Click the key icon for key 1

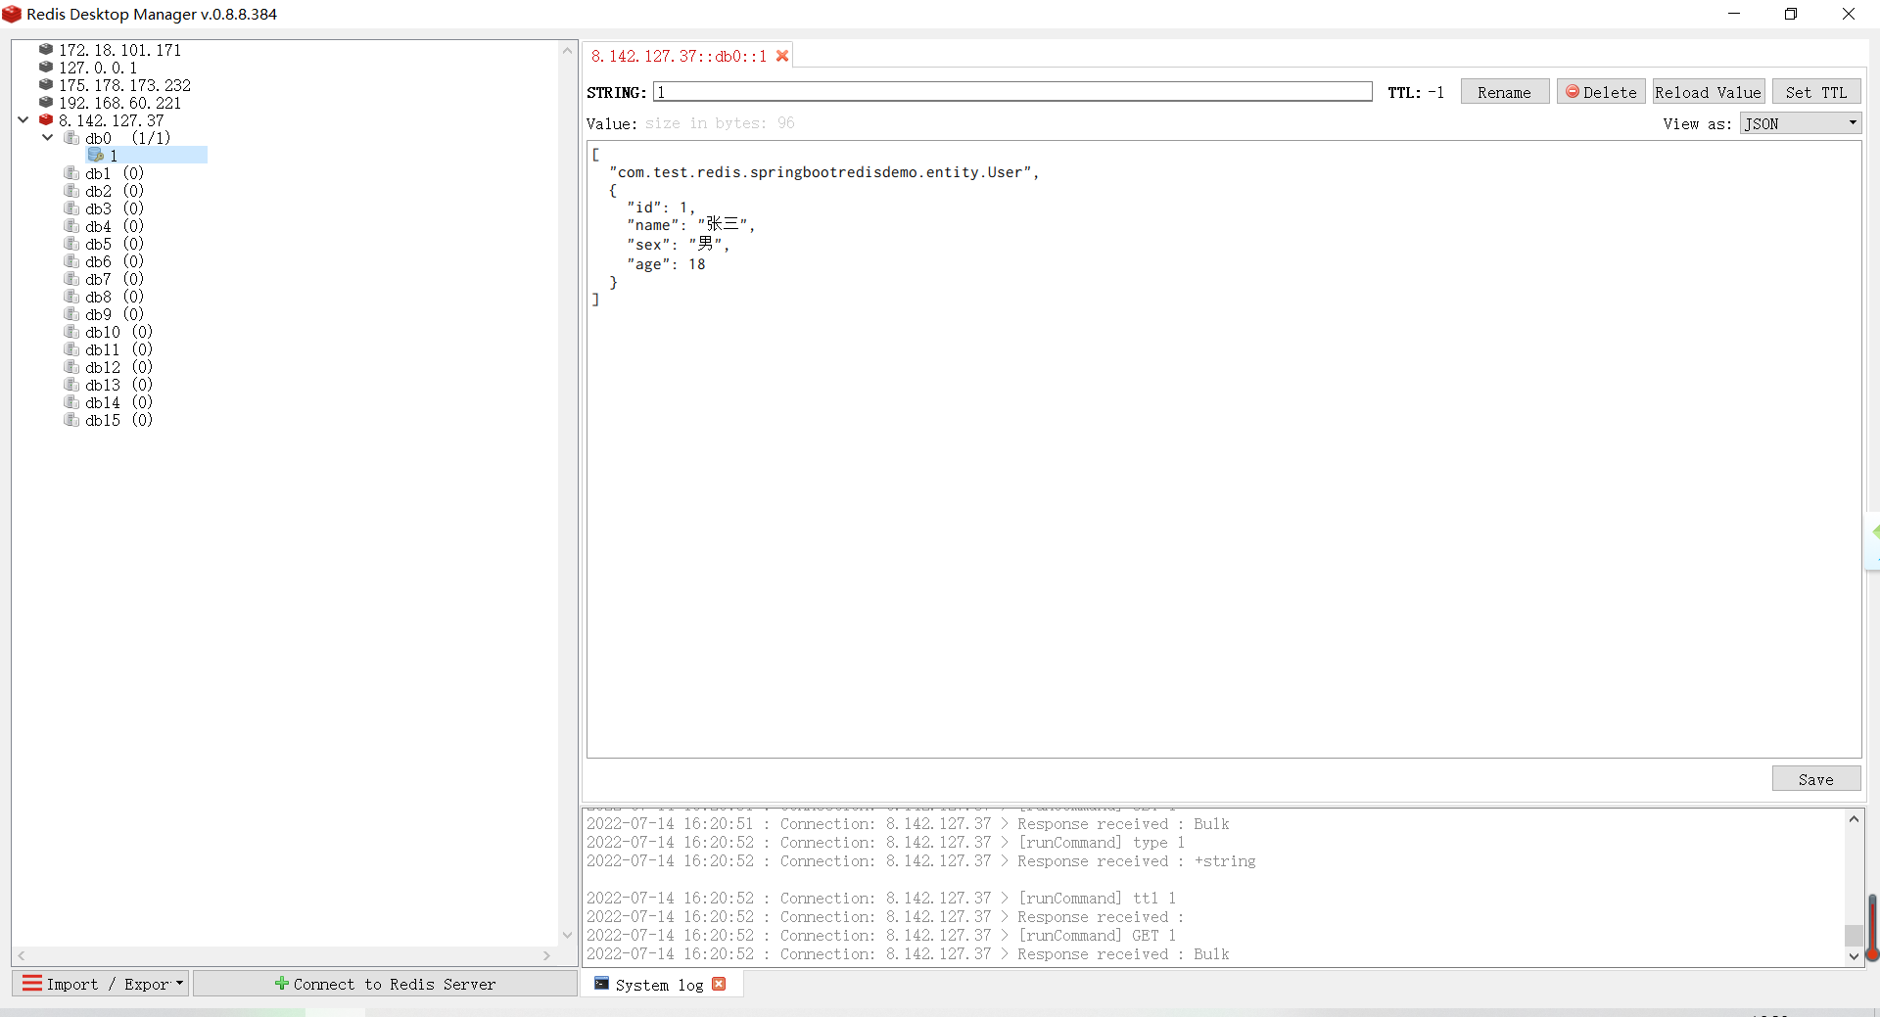pyautogui.click(x=96, y=156)
